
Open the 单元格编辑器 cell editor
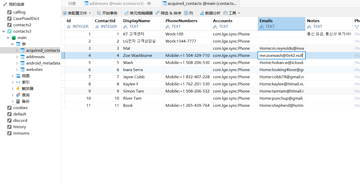[138, 13]
